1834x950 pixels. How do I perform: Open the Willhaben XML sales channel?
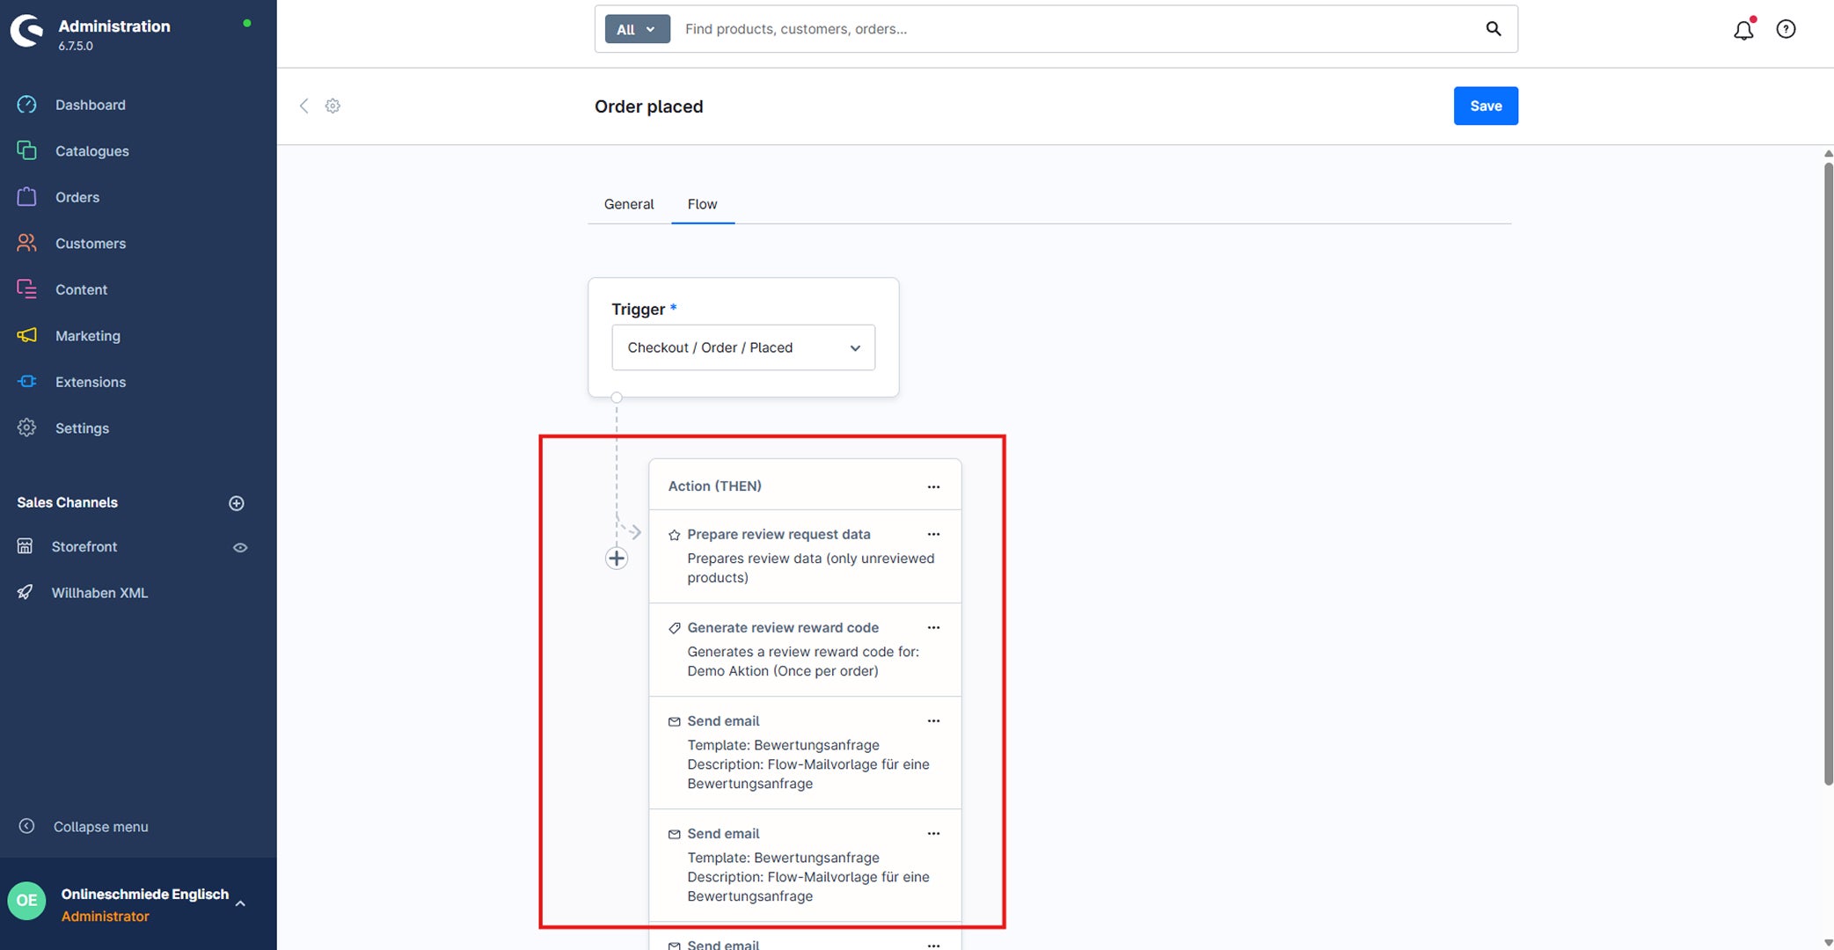pyautogui.click(x=99, y=593)
